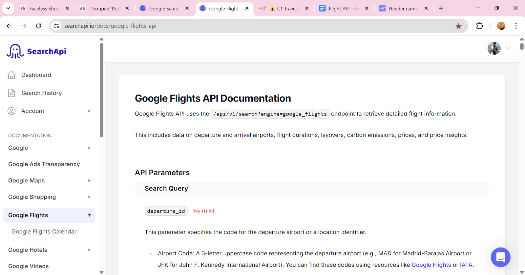Click the DOCUMENTATION sidebar heading

pyautogui.click(x=30, y=136)
